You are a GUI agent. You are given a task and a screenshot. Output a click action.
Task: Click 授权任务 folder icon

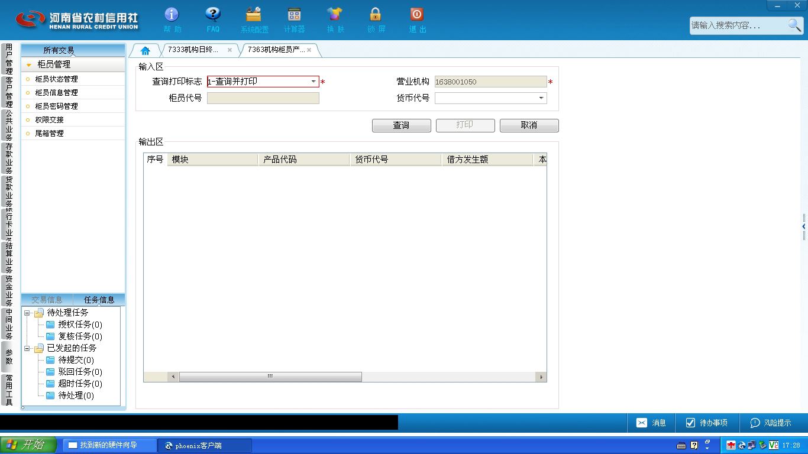pos(50,325)
